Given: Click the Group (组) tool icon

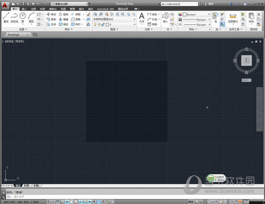Looking at the screenshot, I should (216, 18).
